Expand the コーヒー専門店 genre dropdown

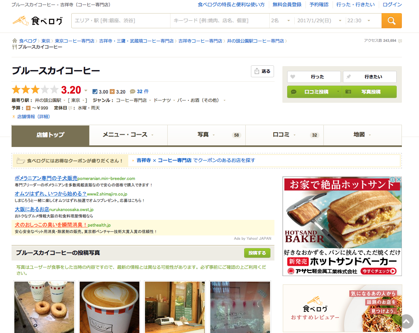point(150,100)
